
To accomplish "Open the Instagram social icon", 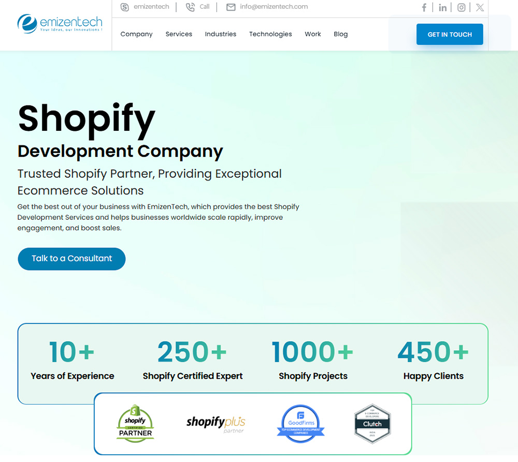I will (461, 7).
